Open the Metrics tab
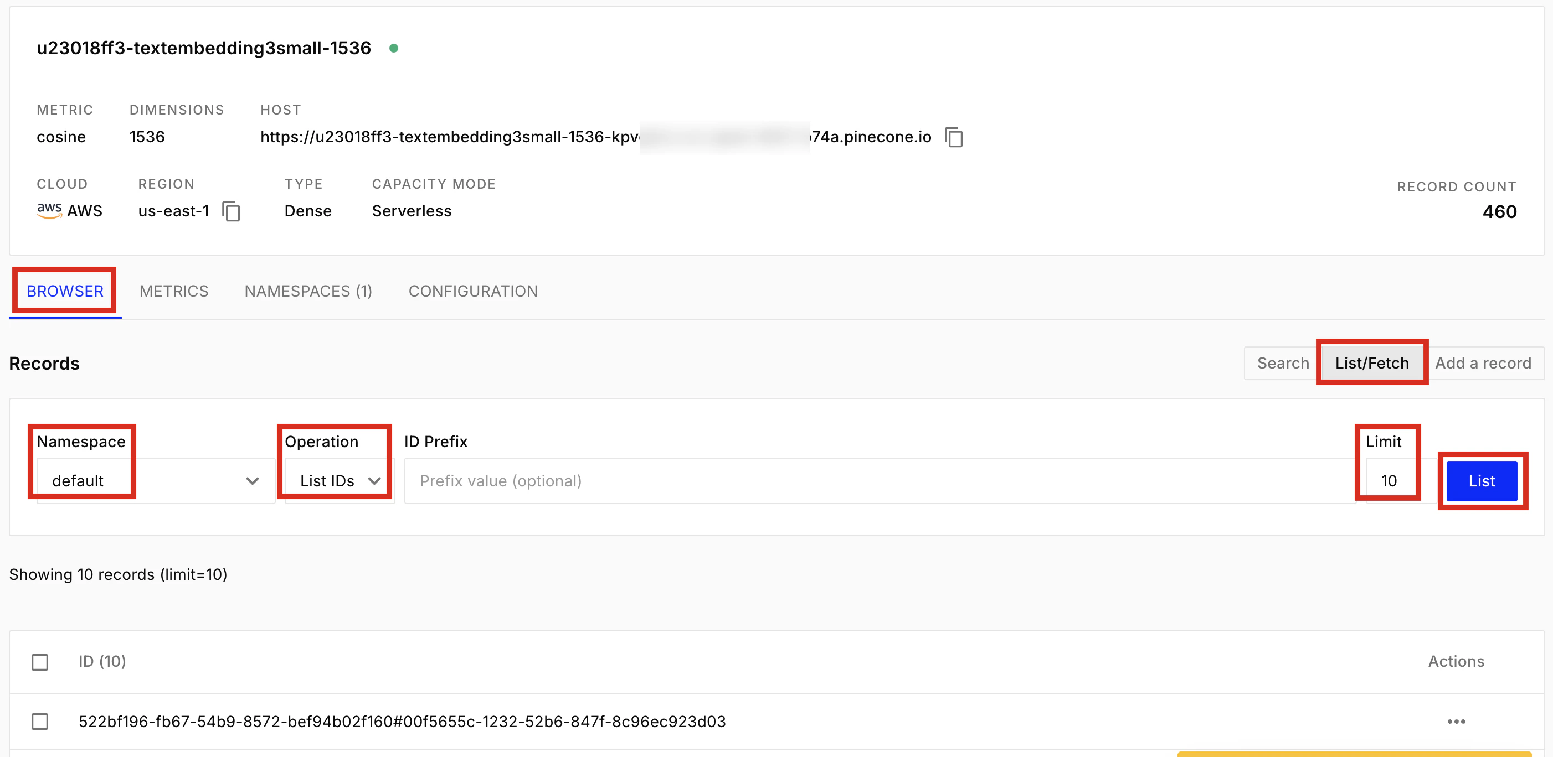1553x757 pixels. 173,291
